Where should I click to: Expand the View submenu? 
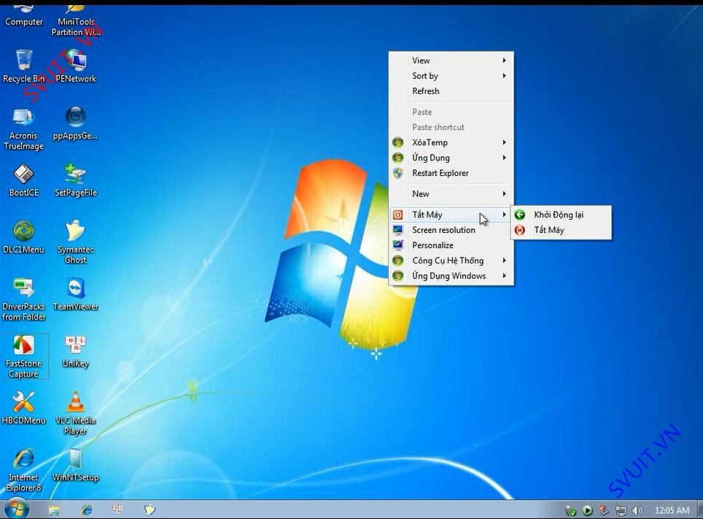[451, 61]
